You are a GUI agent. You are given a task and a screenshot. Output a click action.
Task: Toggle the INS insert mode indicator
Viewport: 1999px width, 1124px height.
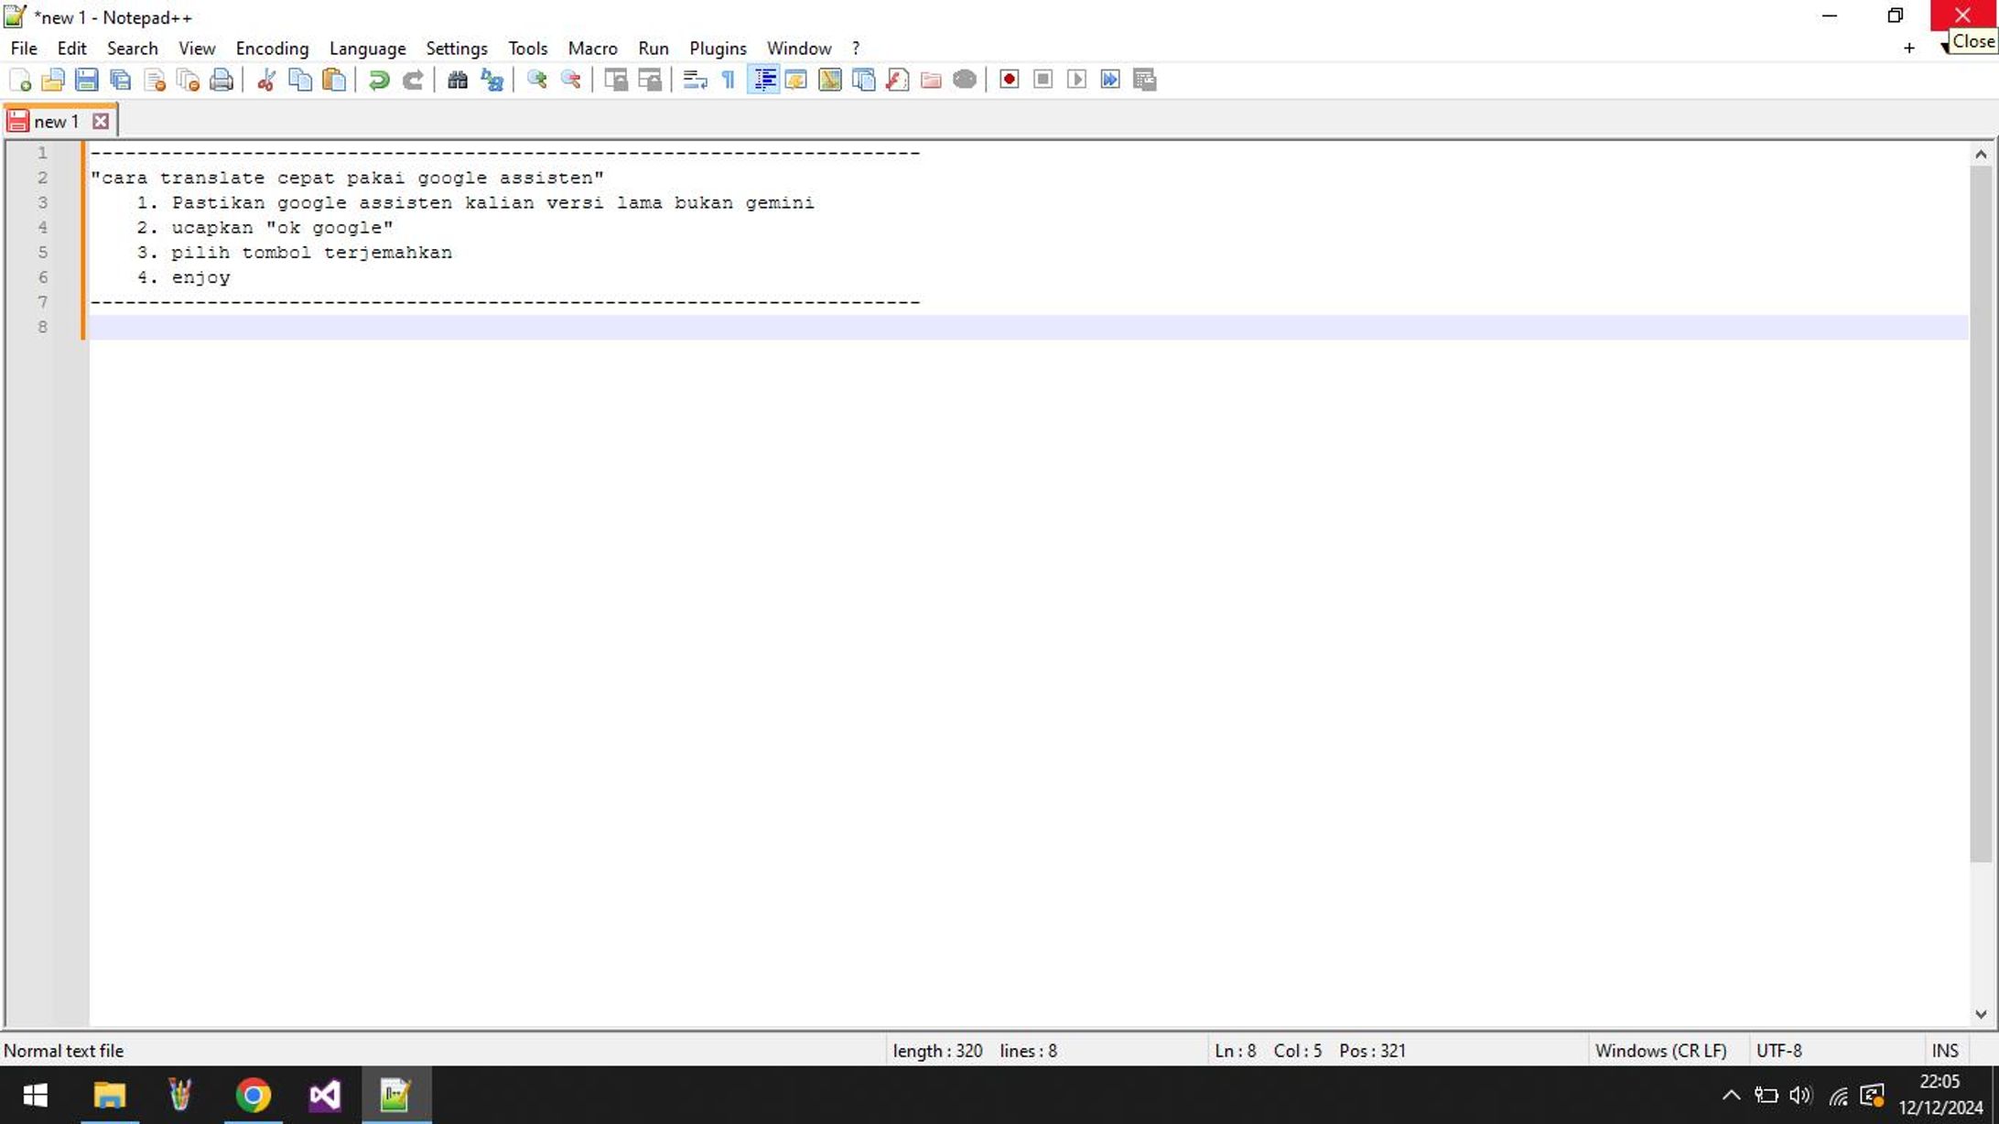[1945, 1051]
